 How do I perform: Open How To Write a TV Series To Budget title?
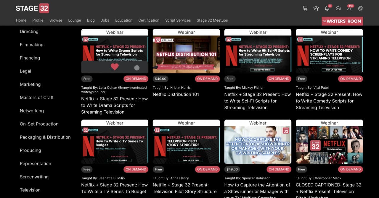coord(114,188)
